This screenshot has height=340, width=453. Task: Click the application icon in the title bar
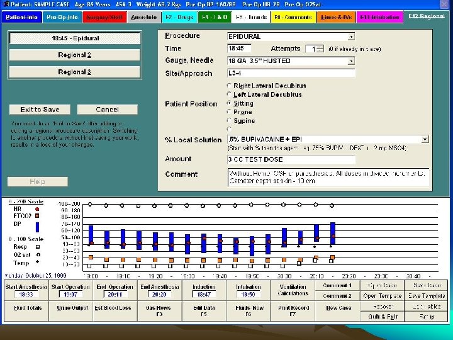(x=6, y=4)
